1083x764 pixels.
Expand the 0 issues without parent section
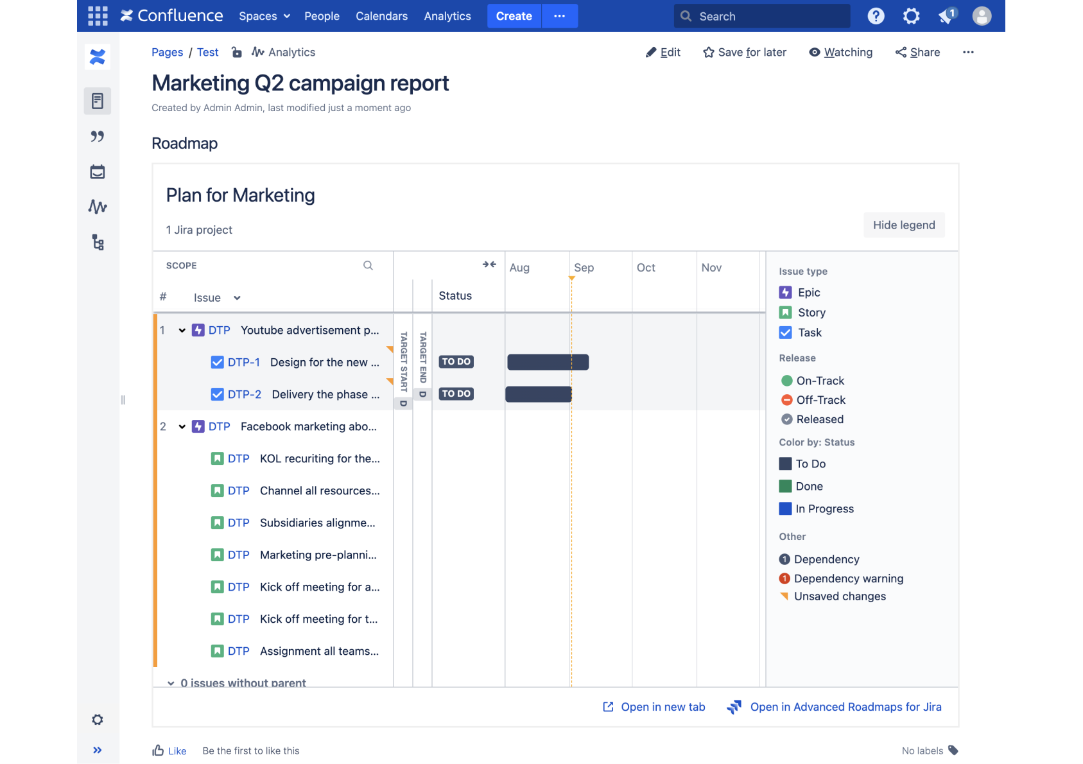pos(171,682)
